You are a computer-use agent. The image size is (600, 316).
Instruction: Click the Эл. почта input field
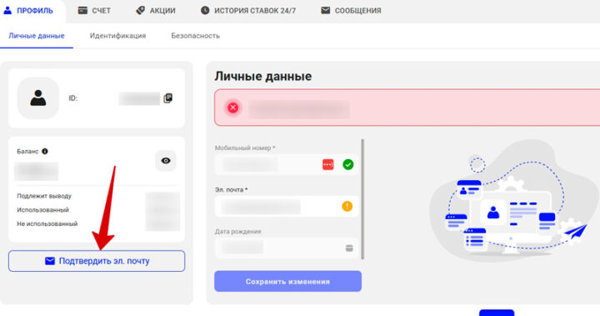(x=287, y=207)
